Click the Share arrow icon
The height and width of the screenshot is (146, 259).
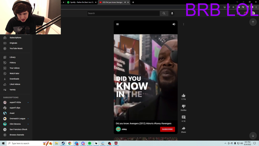coord(183,128)
